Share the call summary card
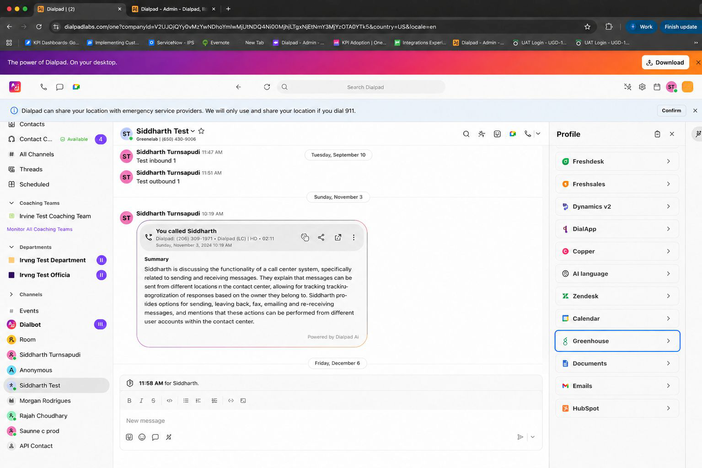The width and height of the screenshot is (702, 468). 321,237
